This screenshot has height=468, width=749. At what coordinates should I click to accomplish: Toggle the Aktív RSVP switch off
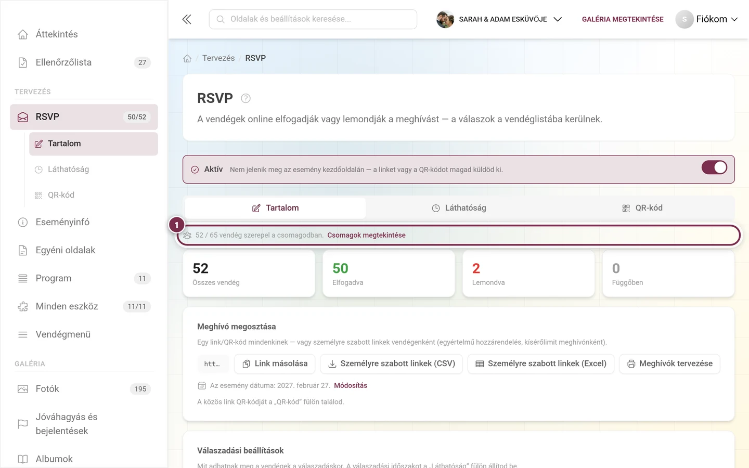click(714, 167)
